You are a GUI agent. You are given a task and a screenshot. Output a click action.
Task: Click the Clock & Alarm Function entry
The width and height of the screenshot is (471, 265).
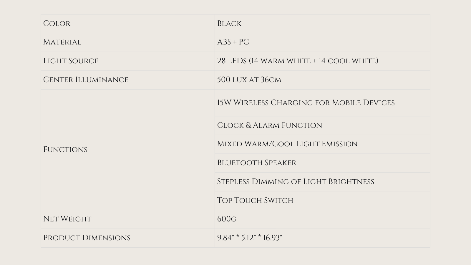(x=269, y=125)
